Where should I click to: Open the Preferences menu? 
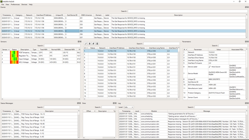coord(15,5)
